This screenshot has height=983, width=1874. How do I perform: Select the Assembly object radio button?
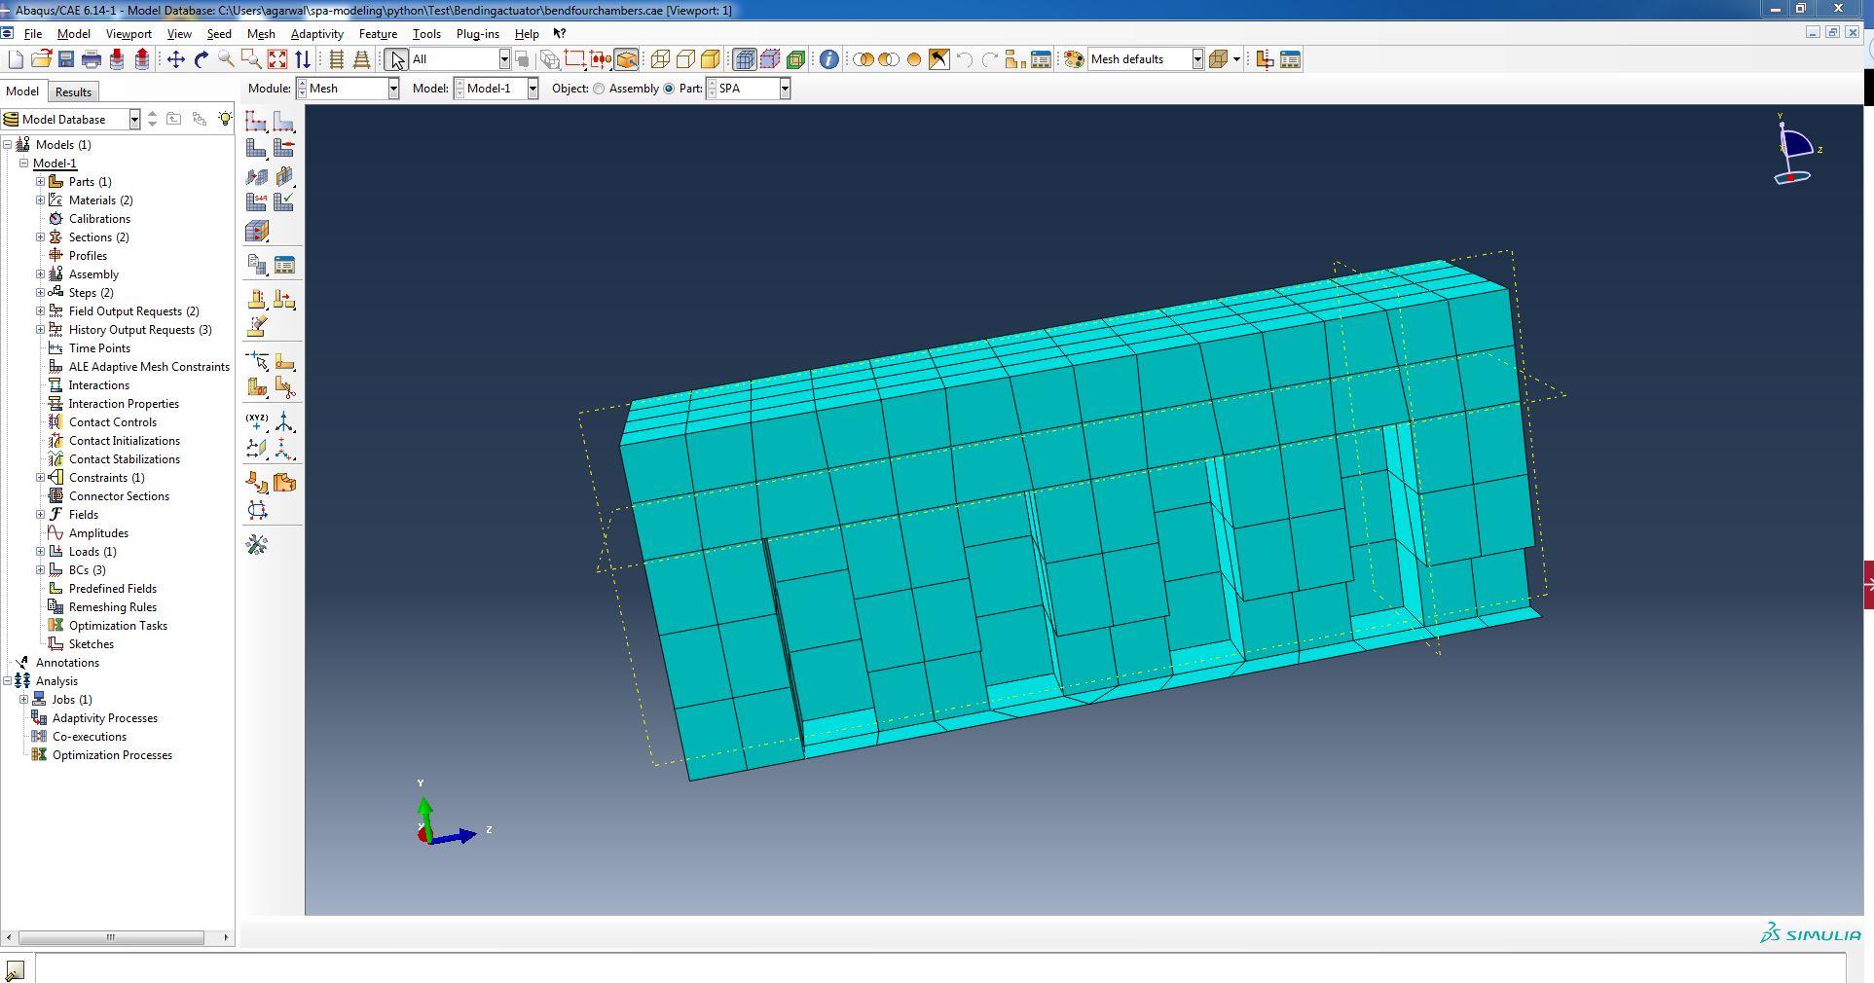[599, 89]
